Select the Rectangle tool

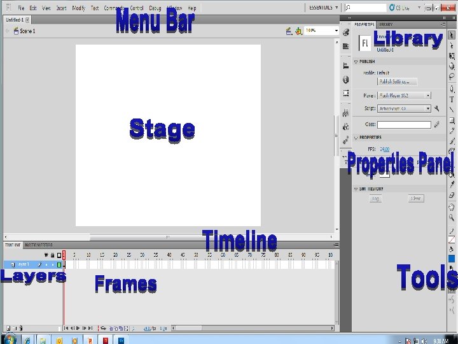click(452, 120)
